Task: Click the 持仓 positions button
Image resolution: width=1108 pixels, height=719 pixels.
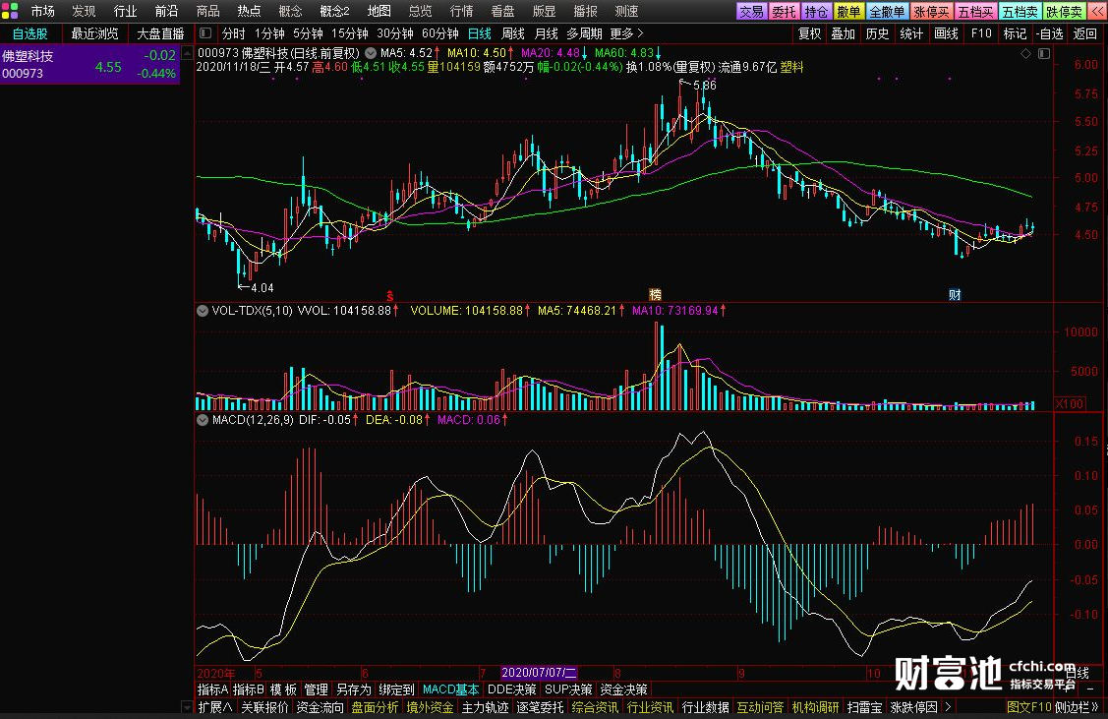Action: (x=816, y=12)
